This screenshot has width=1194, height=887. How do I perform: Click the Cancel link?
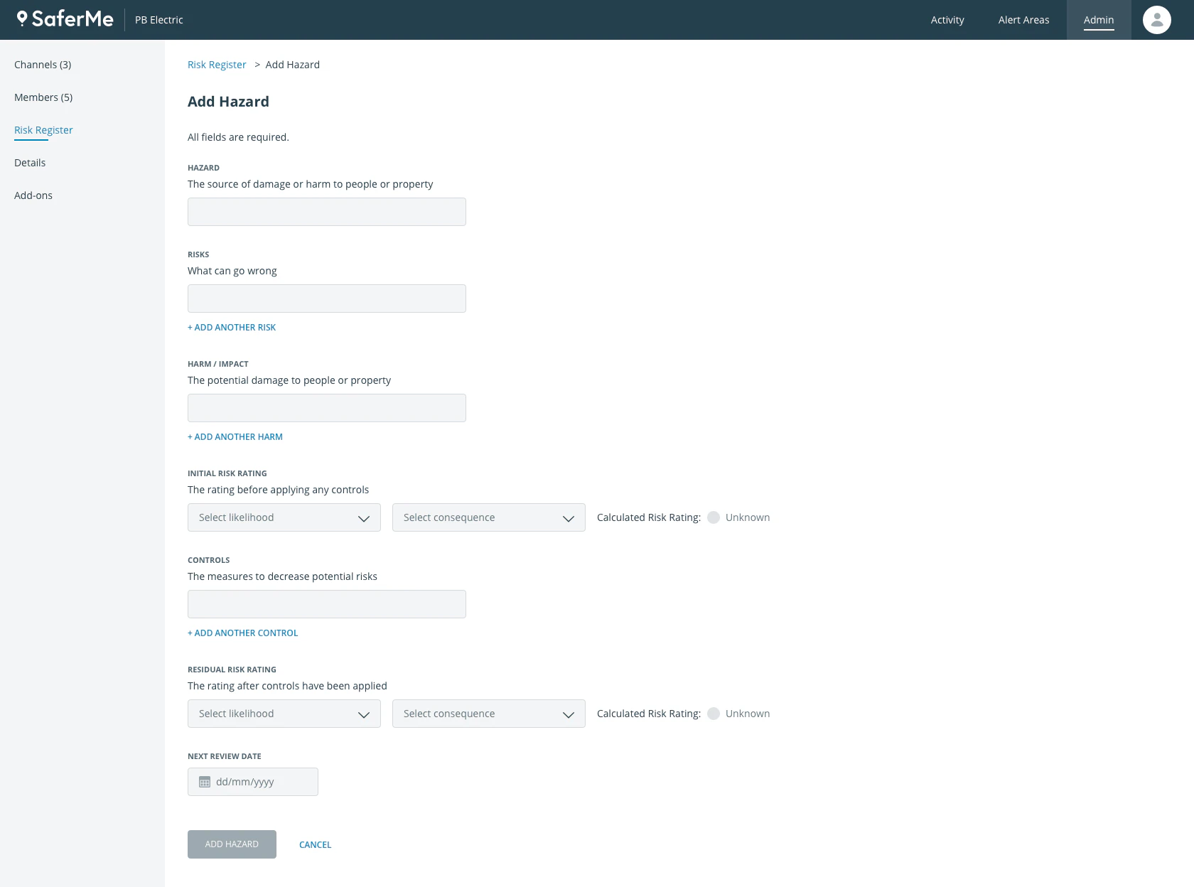click(x=315, y=845)
